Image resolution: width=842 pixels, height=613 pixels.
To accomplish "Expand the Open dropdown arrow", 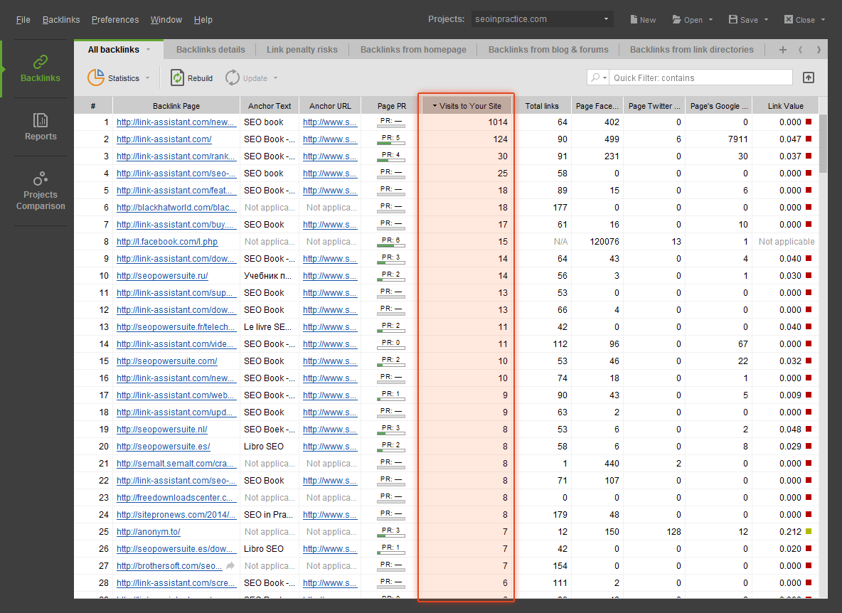I will (710, 19).
